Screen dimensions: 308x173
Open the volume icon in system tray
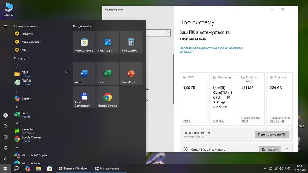(x=281, y=168)
